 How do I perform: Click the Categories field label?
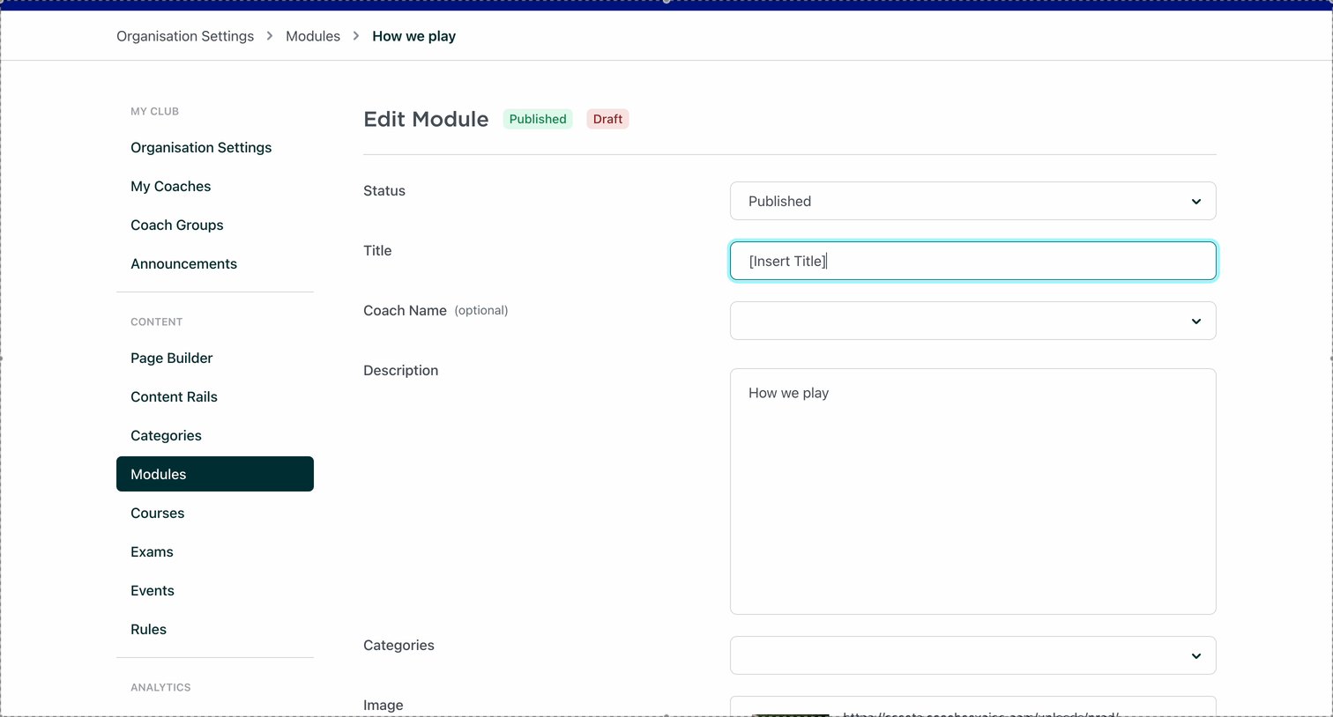coord(398,646)
